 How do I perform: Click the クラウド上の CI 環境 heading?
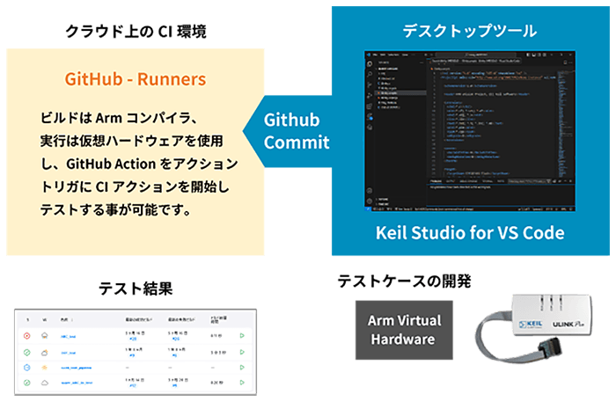click(x=136, y=32)
